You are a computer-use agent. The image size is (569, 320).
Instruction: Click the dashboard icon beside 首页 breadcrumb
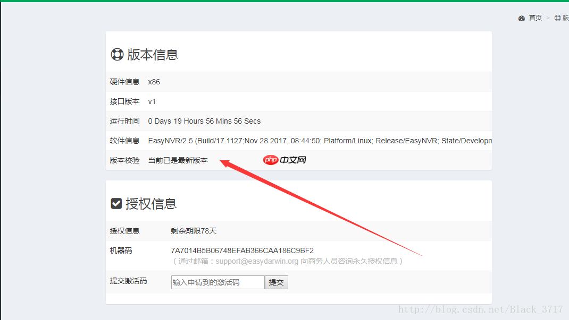522,18
